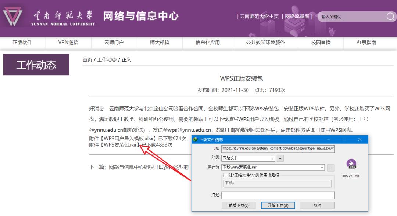This screenshot has width=397, height=216.
Task: Download the WPS安装包.rar attachment
Action: [x=120, y=145]
